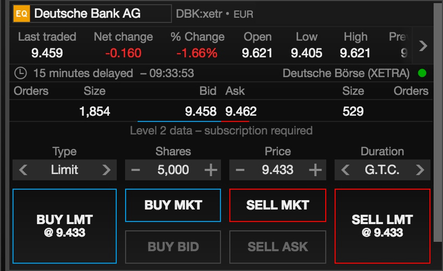443x271 pixels.
Task: Lower the Price with minus icon
Action: [240, 170]
